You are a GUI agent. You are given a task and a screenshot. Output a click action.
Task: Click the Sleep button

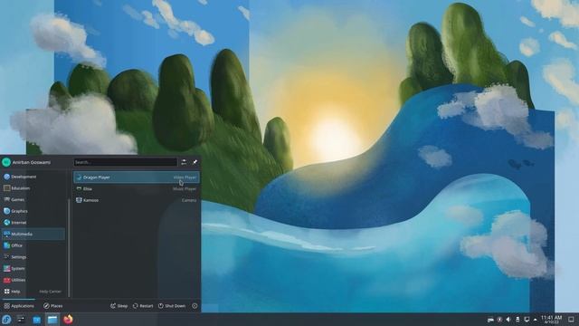(119, 306)
